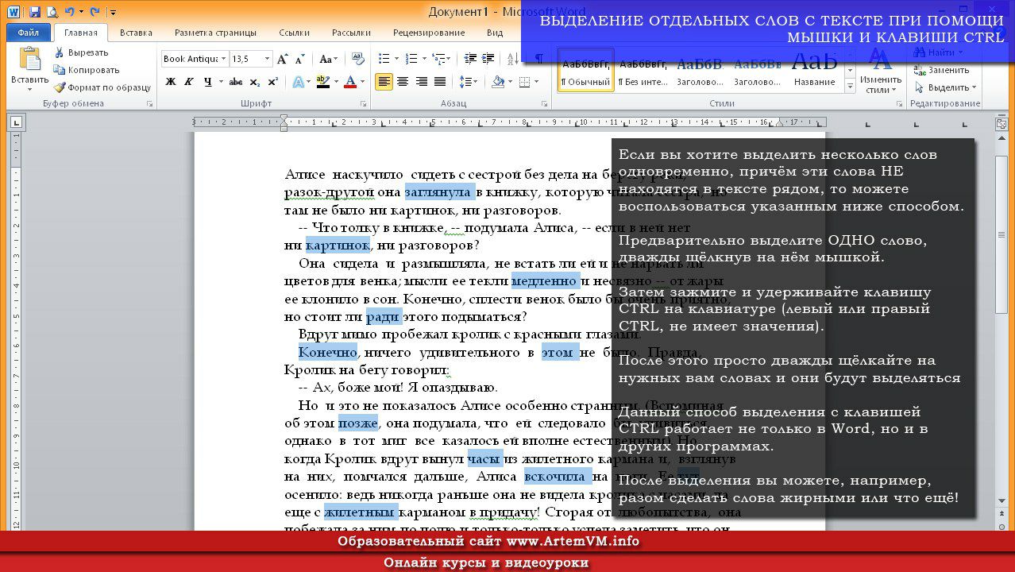This screenshot has height=572, width=1015.
Task: Expand the styles gallery More arrow
Action: 850,86
